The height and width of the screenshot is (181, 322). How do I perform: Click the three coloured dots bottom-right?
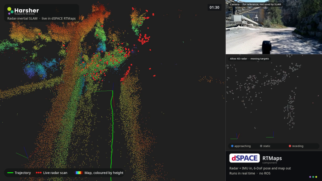[313, 177]
